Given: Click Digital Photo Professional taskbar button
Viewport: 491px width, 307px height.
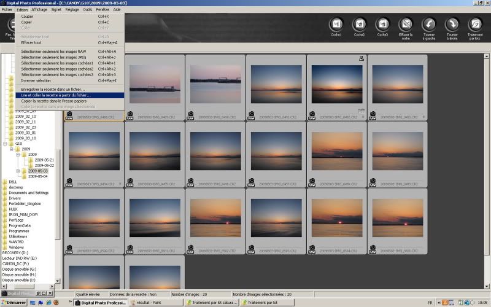Looking at the screenshot, I should tap(101, 303).
